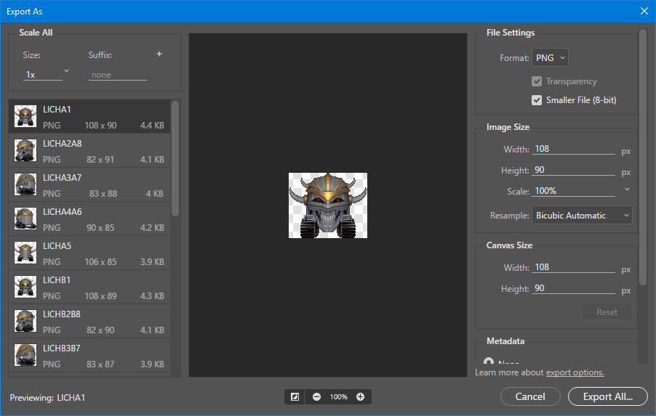Screen dimensions: 656x416
Task: Click the Suffix none input field
Action: (x=118, y=75)
